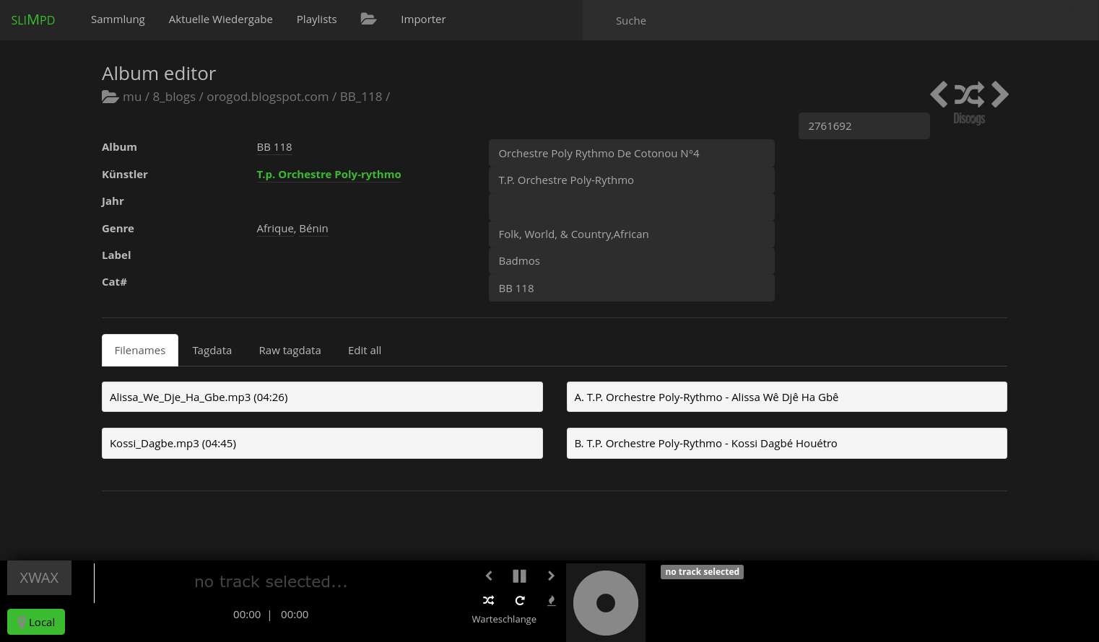This screenshot has height=642, width=1099.
Task: Click the large shuffle icon above Discogs
Action: pyautogui.click(x=969, y=94)
